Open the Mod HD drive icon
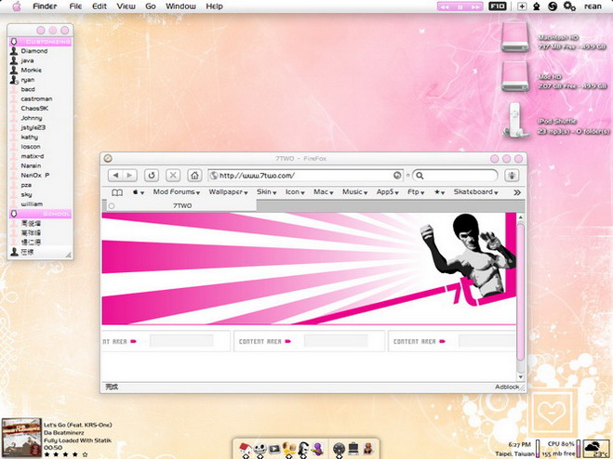This screenshot has height=459, width=613. click(x=515, y=76)
